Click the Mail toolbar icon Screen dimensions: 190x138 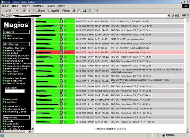tap(79, 11)
